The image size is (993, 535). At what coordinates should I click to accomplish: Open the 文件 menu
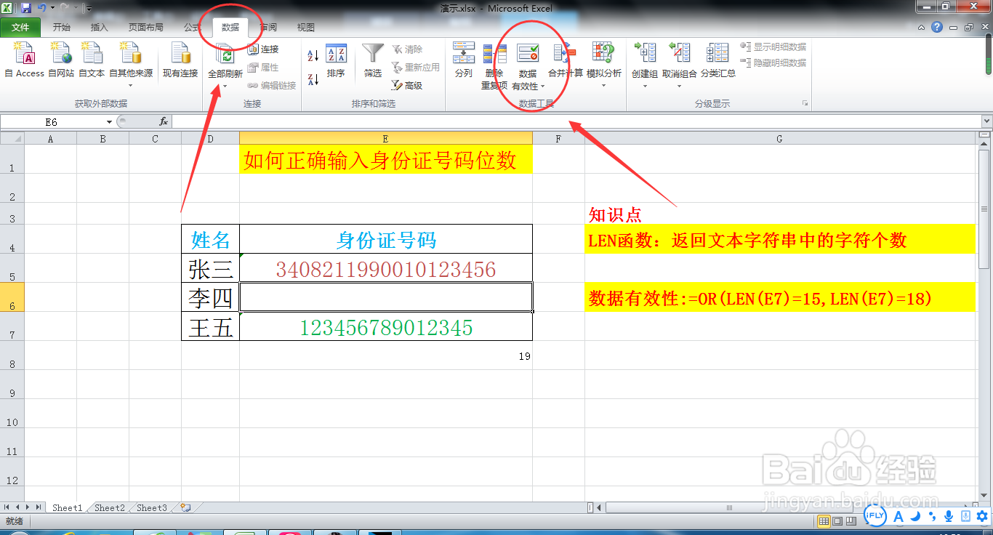tap(21, 27)
